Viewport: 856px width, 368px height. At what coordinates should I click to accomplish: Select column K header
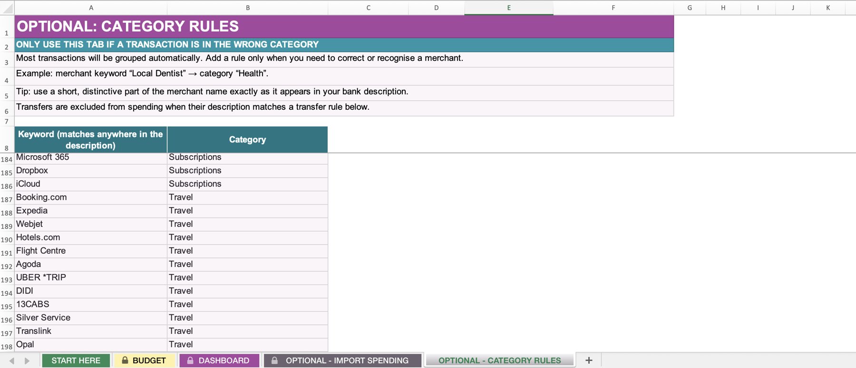[x=828, y=8]
